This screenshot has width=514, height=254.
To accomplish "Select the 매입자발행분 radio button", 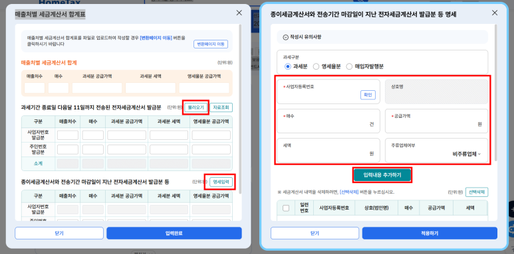I will coord(349,66).
